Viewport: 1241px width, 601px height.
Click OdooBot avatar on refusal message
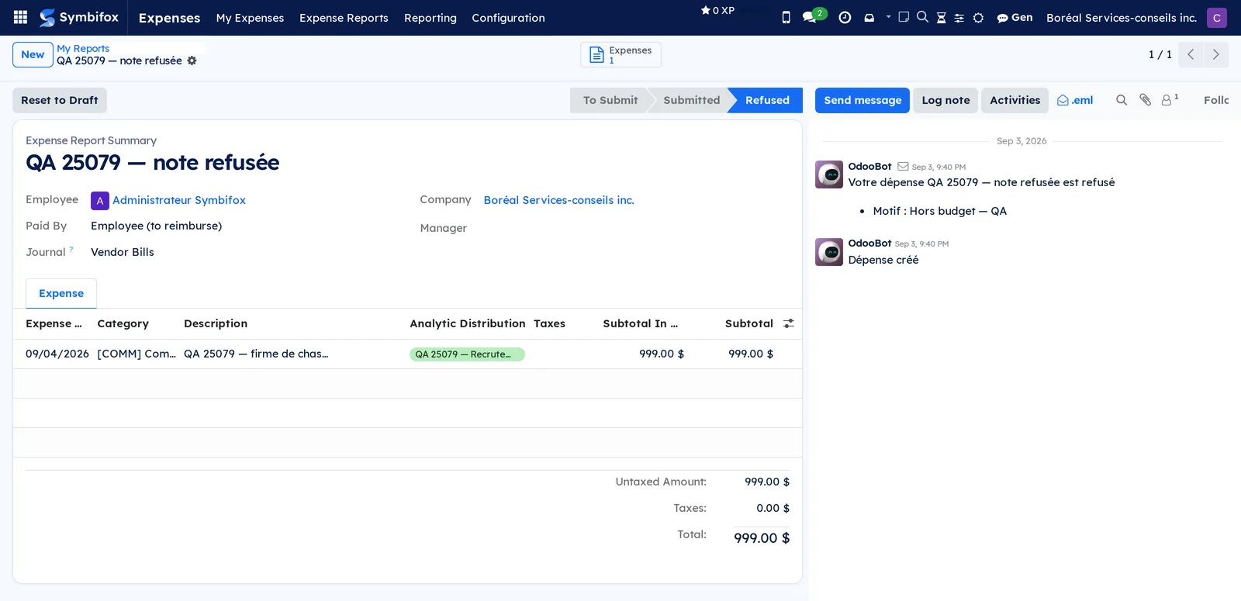click(x=829, y=174)
